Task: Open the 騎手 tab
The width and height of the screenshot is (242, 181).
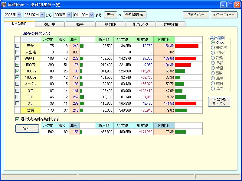Action: coord(80,24)
